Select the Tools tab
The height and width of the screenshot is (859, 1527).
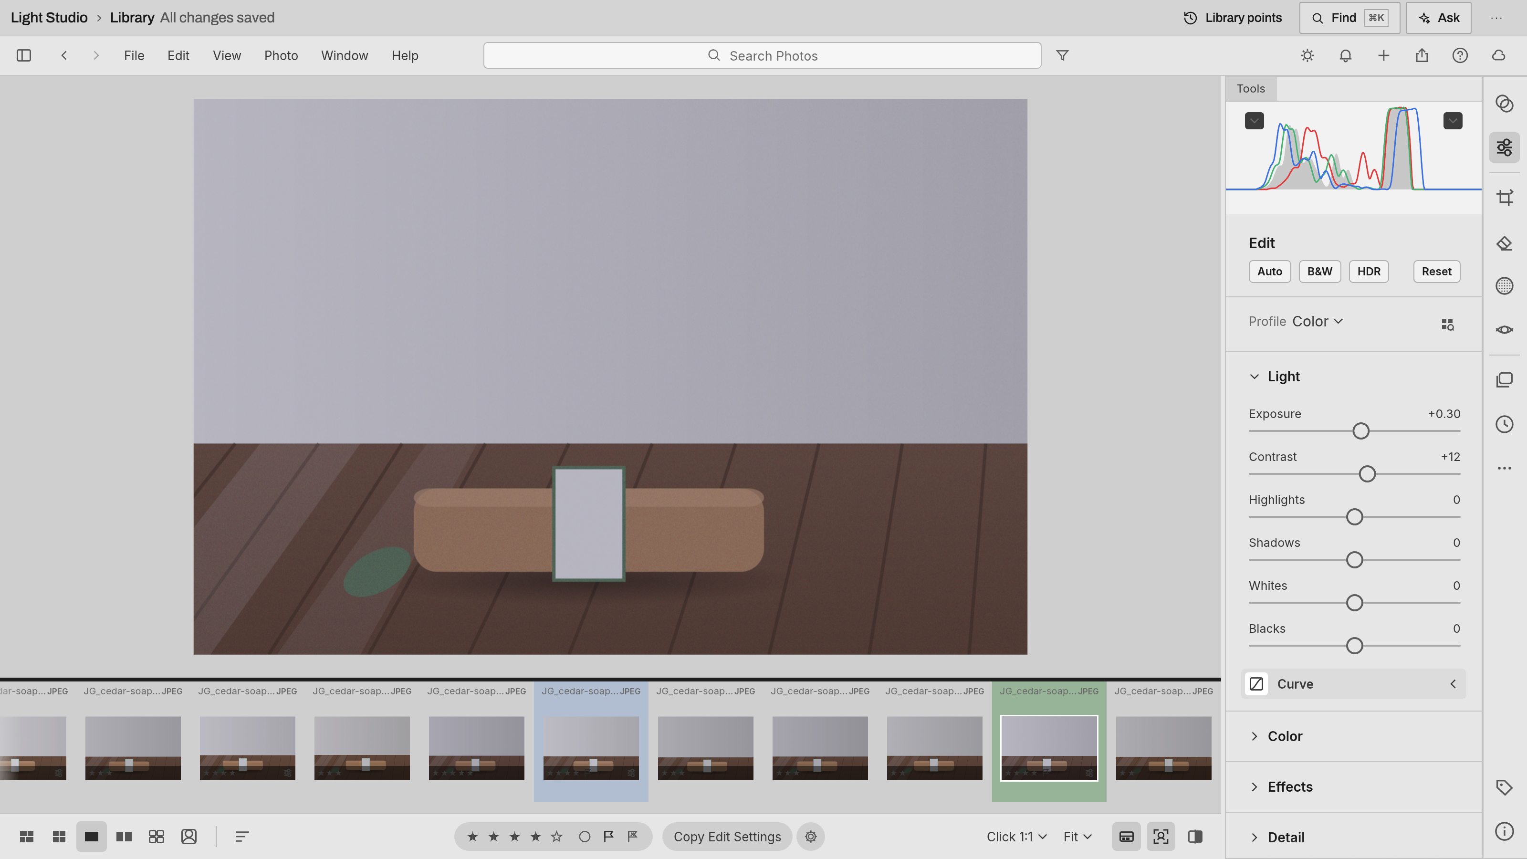1251,88
